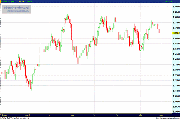Click the bottom-right professional.teletrader.com URL
Screen dimensions: 180x120
pyautogui.click(x=168, y=118)
